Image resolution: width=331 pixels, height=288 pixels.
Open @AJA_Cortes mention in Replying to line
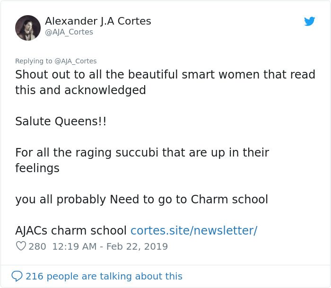[x=76, y=61]
